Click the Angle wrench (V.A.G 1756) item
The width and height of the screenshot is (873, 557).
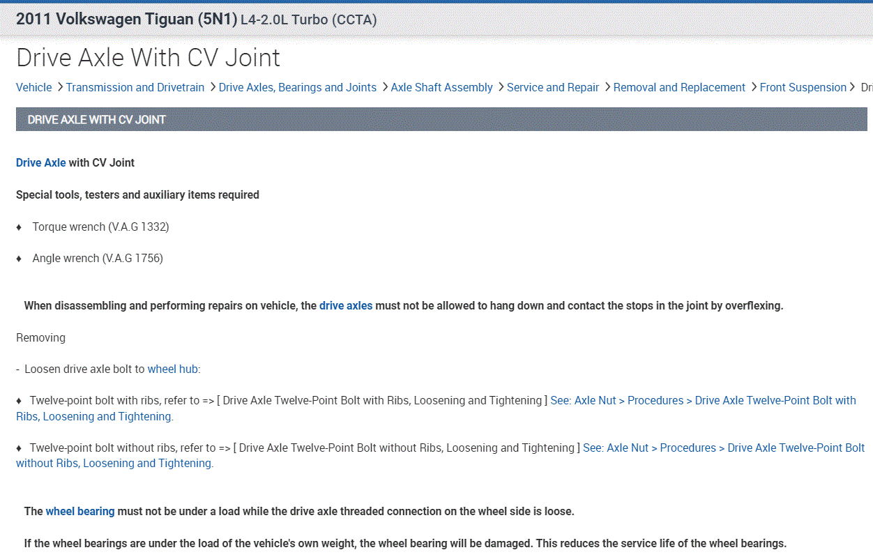tap(98, 258)
